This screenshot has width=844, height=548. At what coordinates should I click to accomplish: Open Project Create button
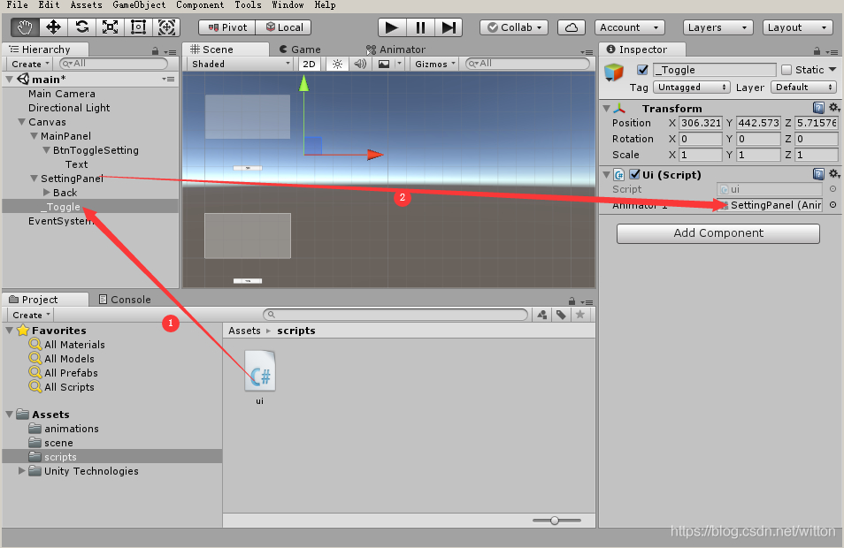(31, 315)
